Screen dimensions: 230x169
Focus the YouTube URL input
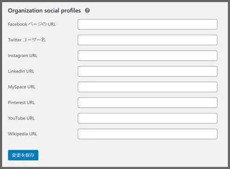tap(147, 118)
